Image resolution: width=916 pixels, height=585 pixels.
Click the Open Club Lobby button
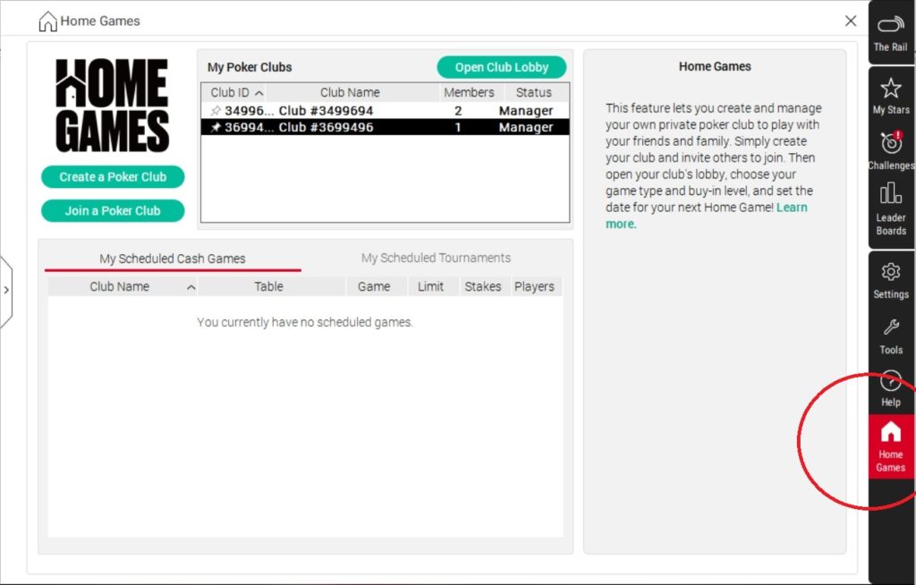(x=501, y=67)
